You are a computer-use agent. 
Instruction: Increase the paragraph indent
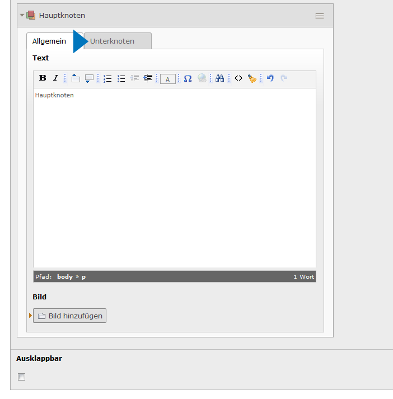pyautogui.click(x=148, y=78)
